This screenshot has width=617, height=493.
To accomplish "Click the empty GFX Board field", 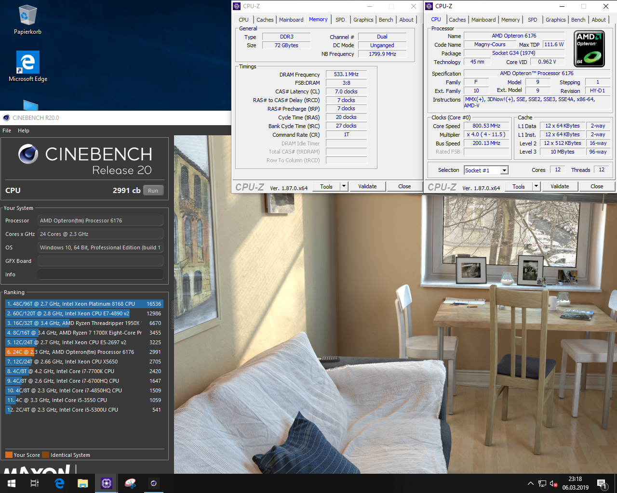I will 100,261.
